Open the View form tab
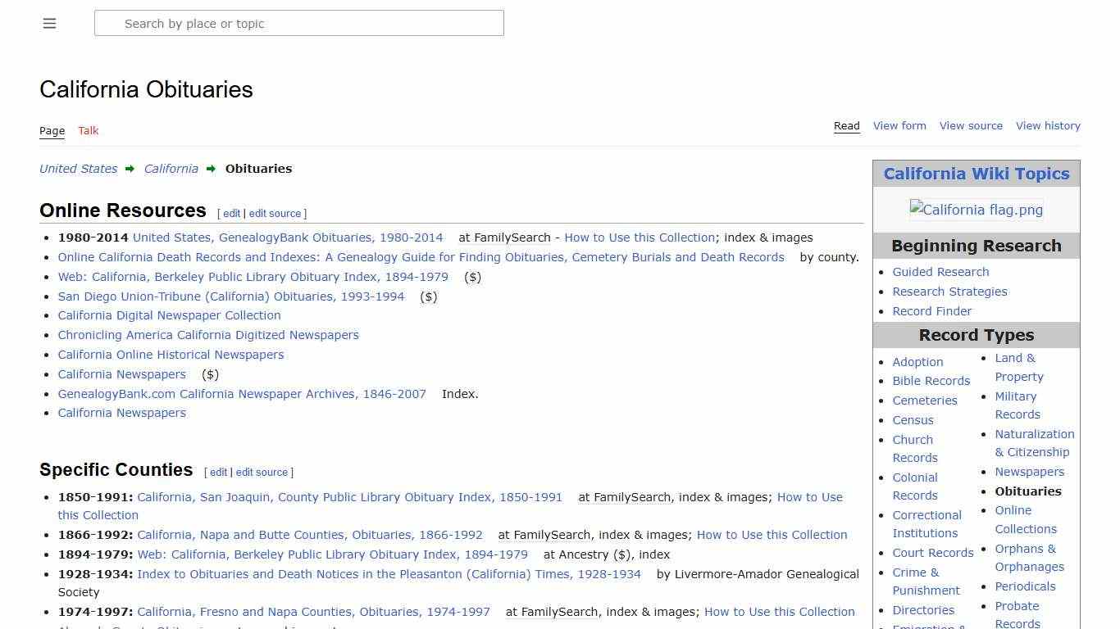 click(x=899, y=125)
